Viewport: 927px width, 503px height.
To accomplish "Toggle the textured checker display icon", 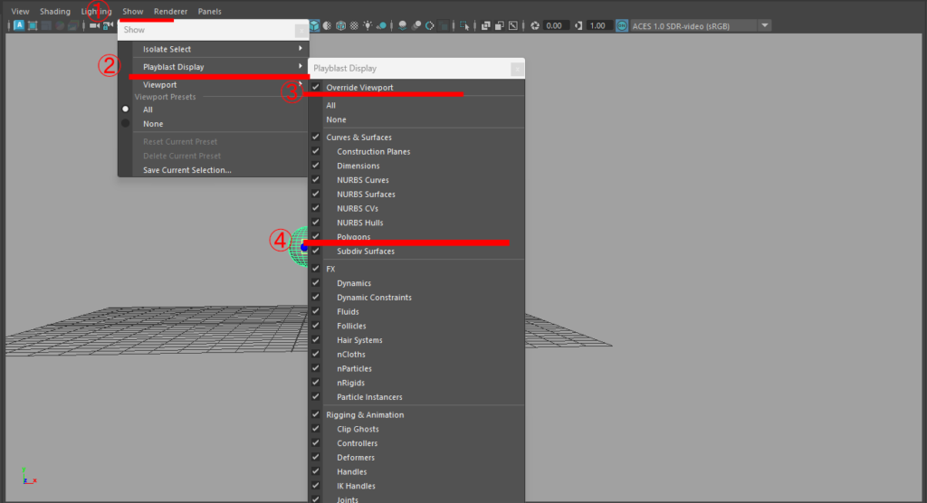I will point(354,25).
